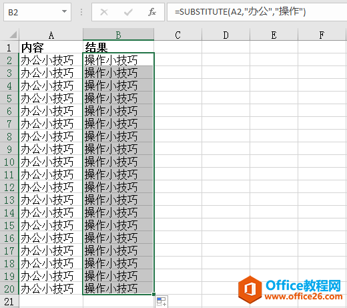347x308 pixels.
Task: Click cell A9 办公小技巧
Action: click(51, 148)
